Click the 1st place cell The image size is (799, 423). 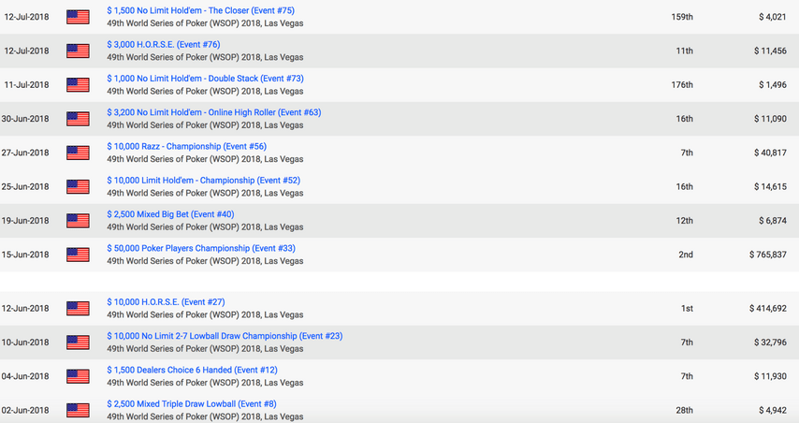click(687, 308)
